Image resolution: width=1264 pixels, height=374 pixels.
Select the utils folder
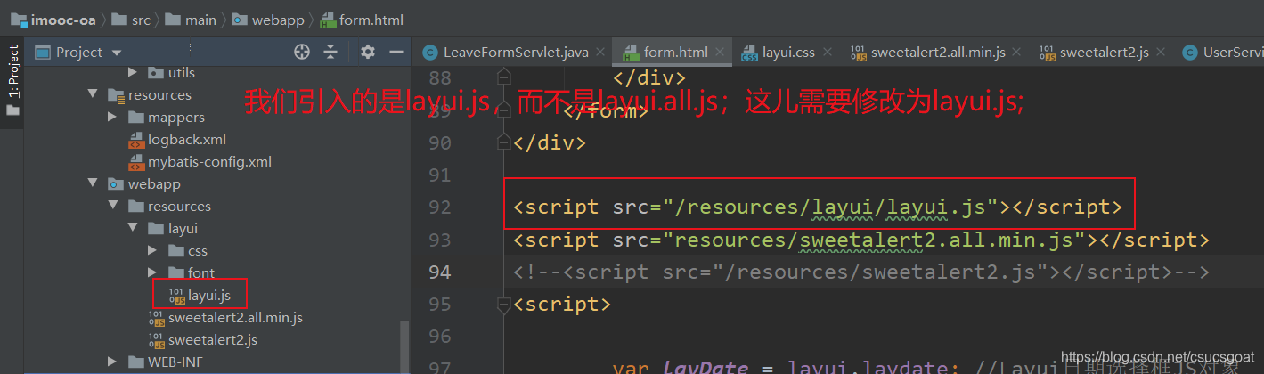click(181, 72)
